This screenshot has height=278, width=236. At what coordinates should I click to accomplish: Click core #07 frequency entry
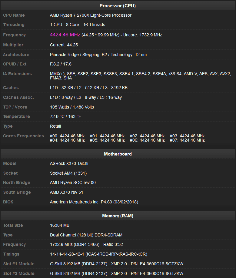(x=187, y=140)
